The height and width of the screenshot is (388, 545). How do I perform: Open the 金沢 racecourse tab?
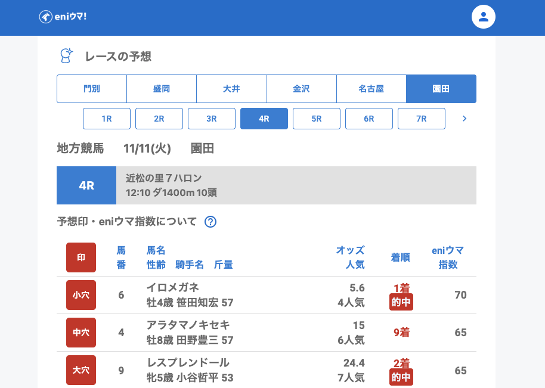(301, 89)
